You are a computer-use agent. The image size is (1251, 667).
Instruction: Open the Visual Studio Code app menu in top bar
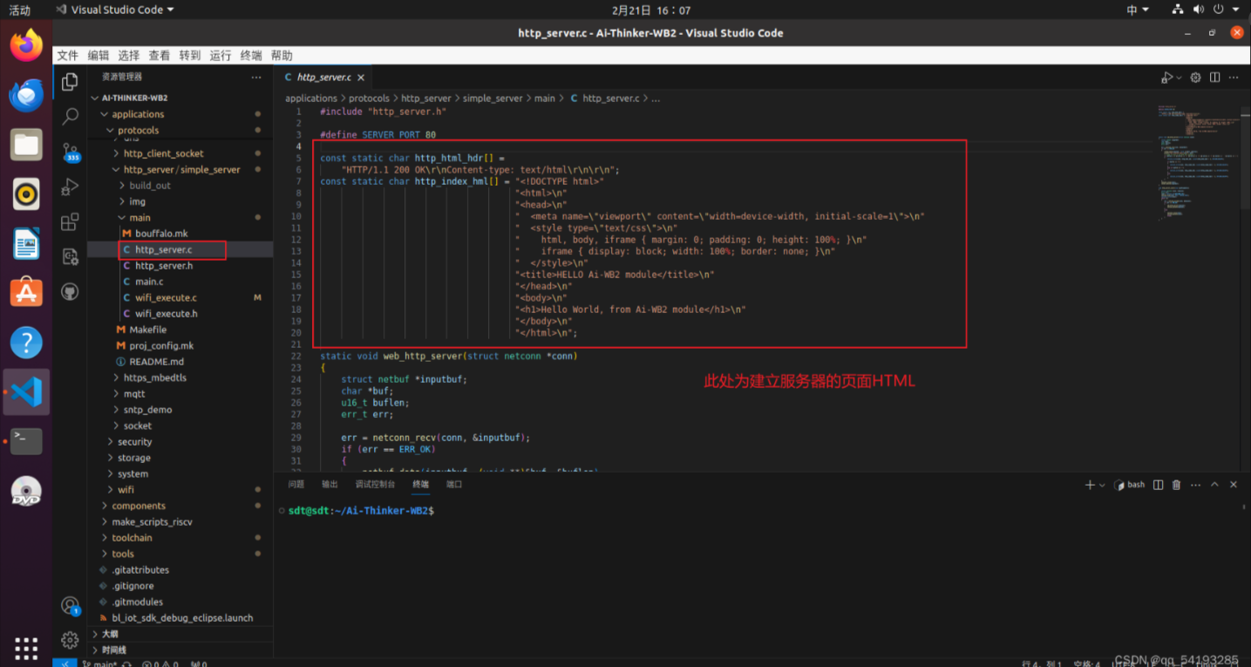click(x=115, y=10)
